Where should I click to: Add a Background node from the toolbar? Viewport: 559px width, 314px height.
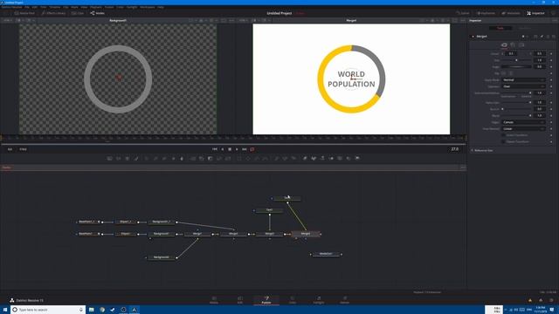[110, 158]
